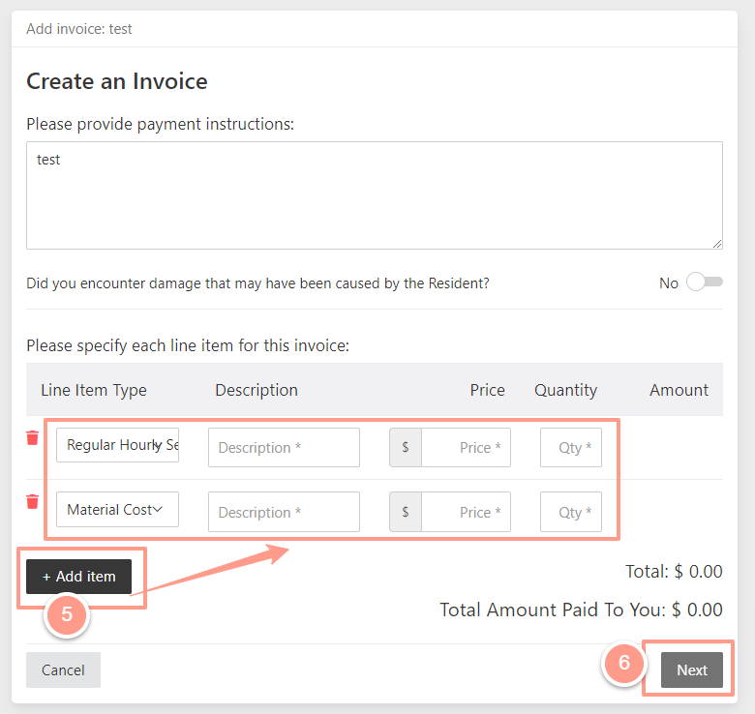Delete the Material Cost line item with the trash icon
The height and width of the screenshot is (714, 755).
32,501
